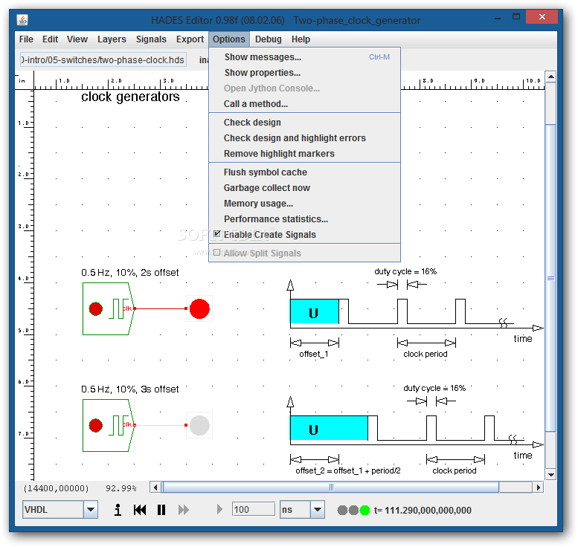Open Memory usage... entry

coord(304,204)
